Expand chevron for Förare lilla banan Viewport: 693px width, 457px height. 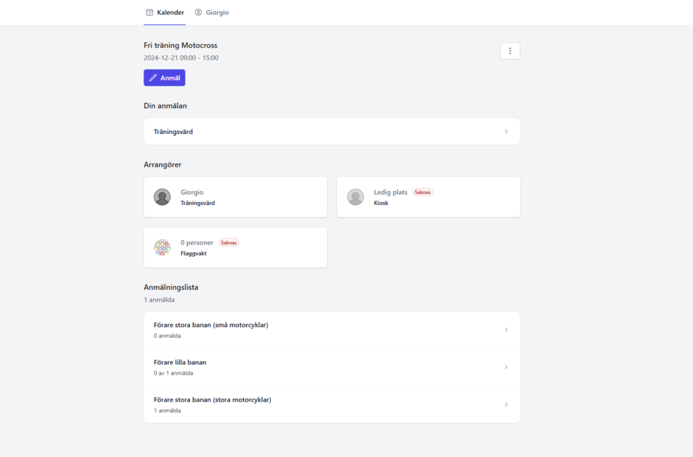point(506,367)
